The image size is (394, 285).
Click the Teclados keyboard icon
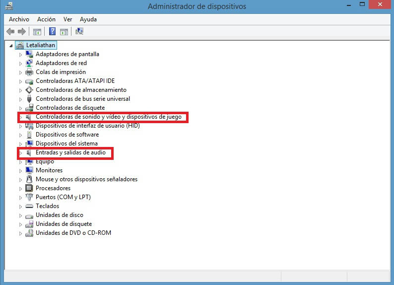click(29, 206)
